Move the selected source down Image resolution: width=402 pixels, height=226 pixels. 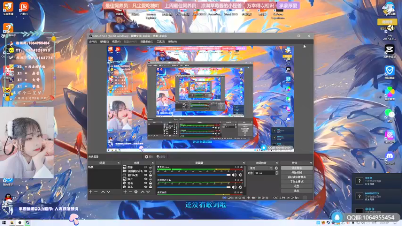(x=148, y=192)
